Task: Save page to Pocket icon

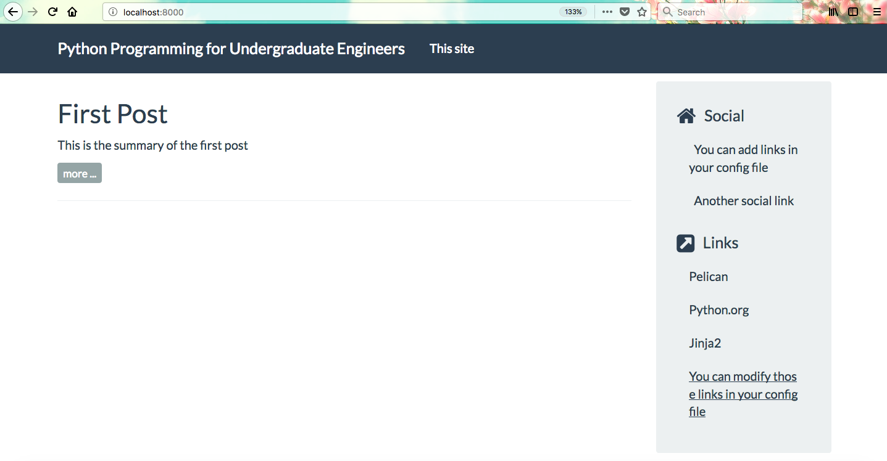Action: 625,12
